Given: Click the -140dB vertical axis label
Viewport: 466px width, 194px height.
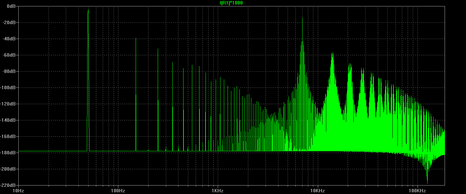Looking at the screenshot, I should click(8, 120).
